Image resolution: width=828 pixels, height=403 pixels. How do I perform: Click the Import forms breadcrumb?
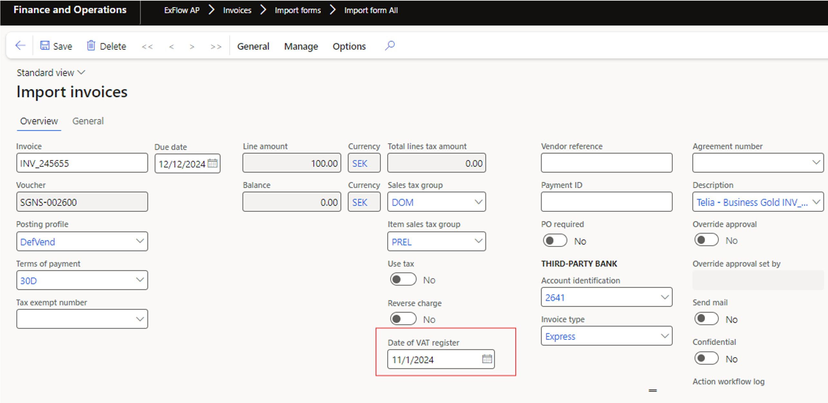click(x=298, y=10)
